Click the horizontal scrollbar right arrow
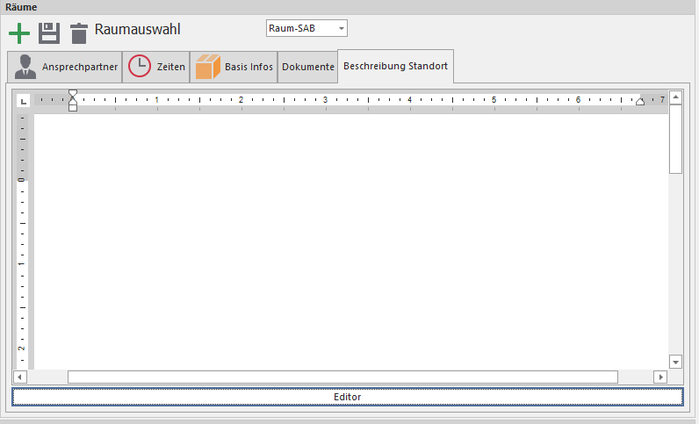The width and height of the screenshot is (699, 424). click(660, 377)
